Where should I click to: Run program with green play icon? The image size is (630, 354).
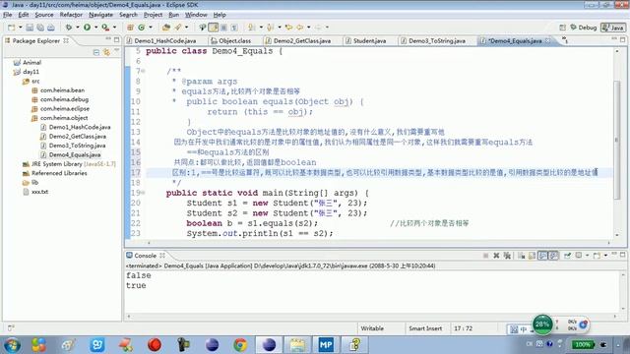[88, 28]
